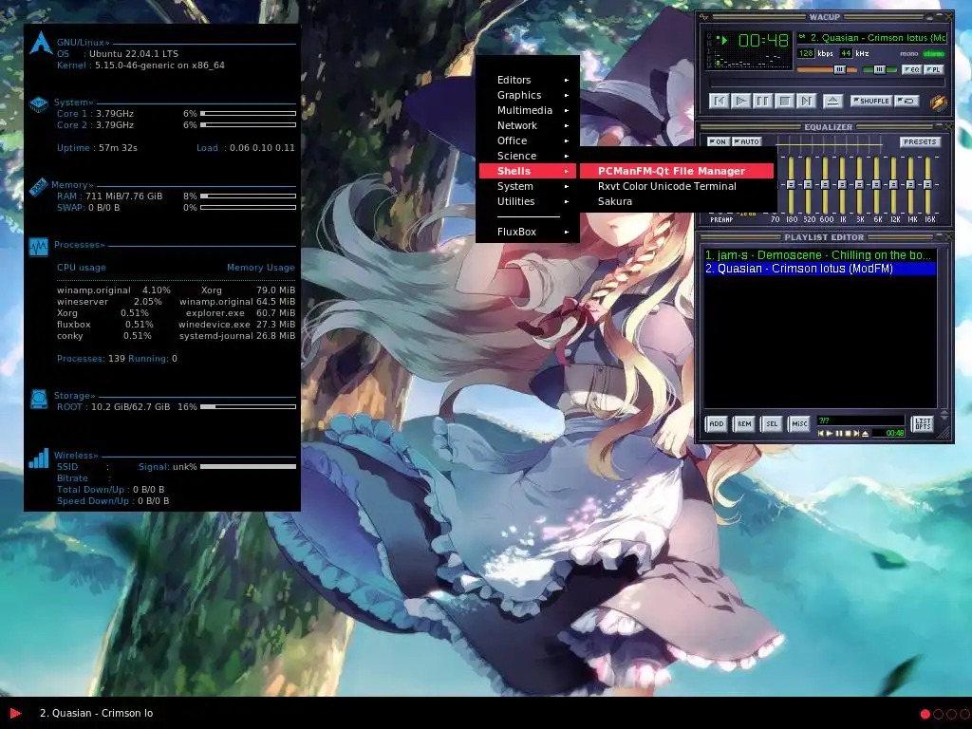Click the large Play button in WACUP
This screenshot has height=729, width=972.
coord(740,101)
